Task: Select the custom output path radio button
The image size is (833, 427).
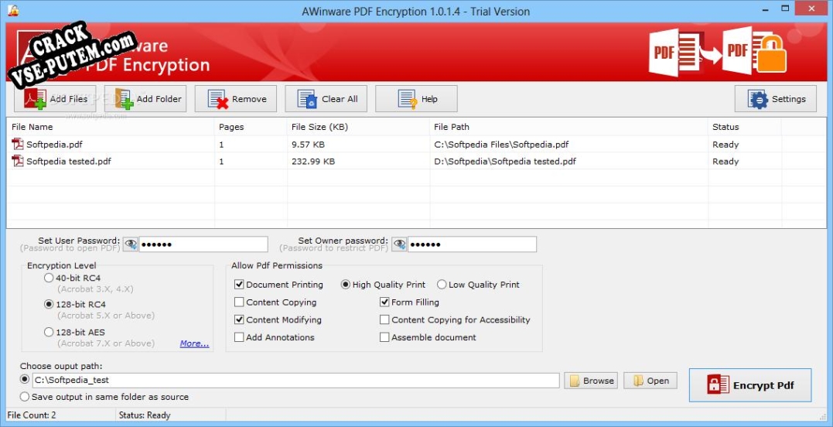Action: tap(25, 379)
